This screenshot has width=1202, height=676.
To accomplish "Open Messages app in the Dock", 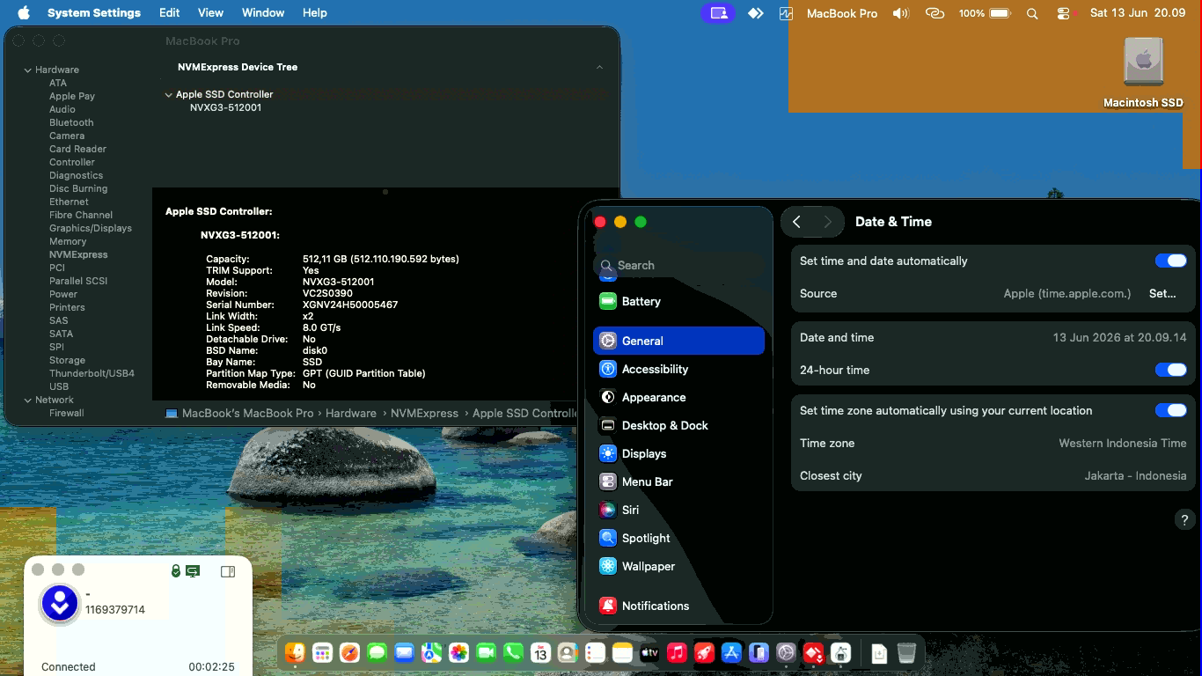I will pos(377,652).
